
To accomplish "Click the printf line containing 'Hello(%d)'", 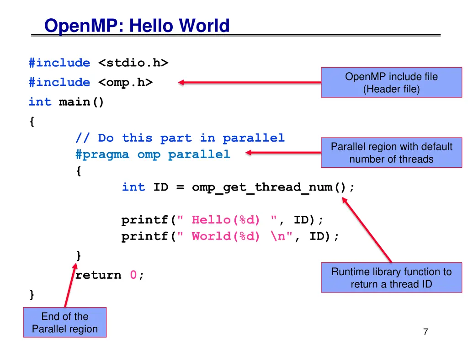I will tap(223, 220).
